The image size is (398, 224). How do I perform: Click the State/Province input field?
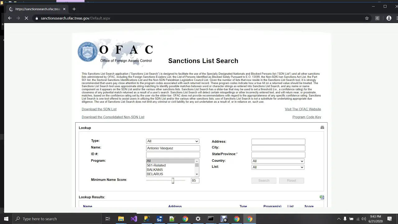(278, 155)
